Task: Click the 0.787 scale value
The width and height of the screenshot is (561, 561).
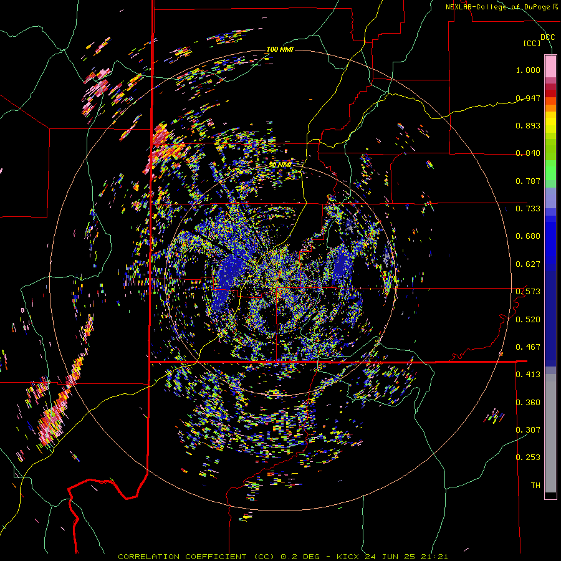Action: tap(528, 181)
